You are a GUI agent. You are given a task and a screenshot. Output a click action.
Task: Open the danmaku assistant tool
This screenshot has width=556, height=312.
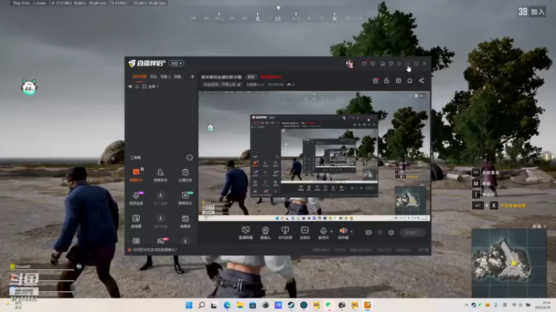(x=136, y=175)
